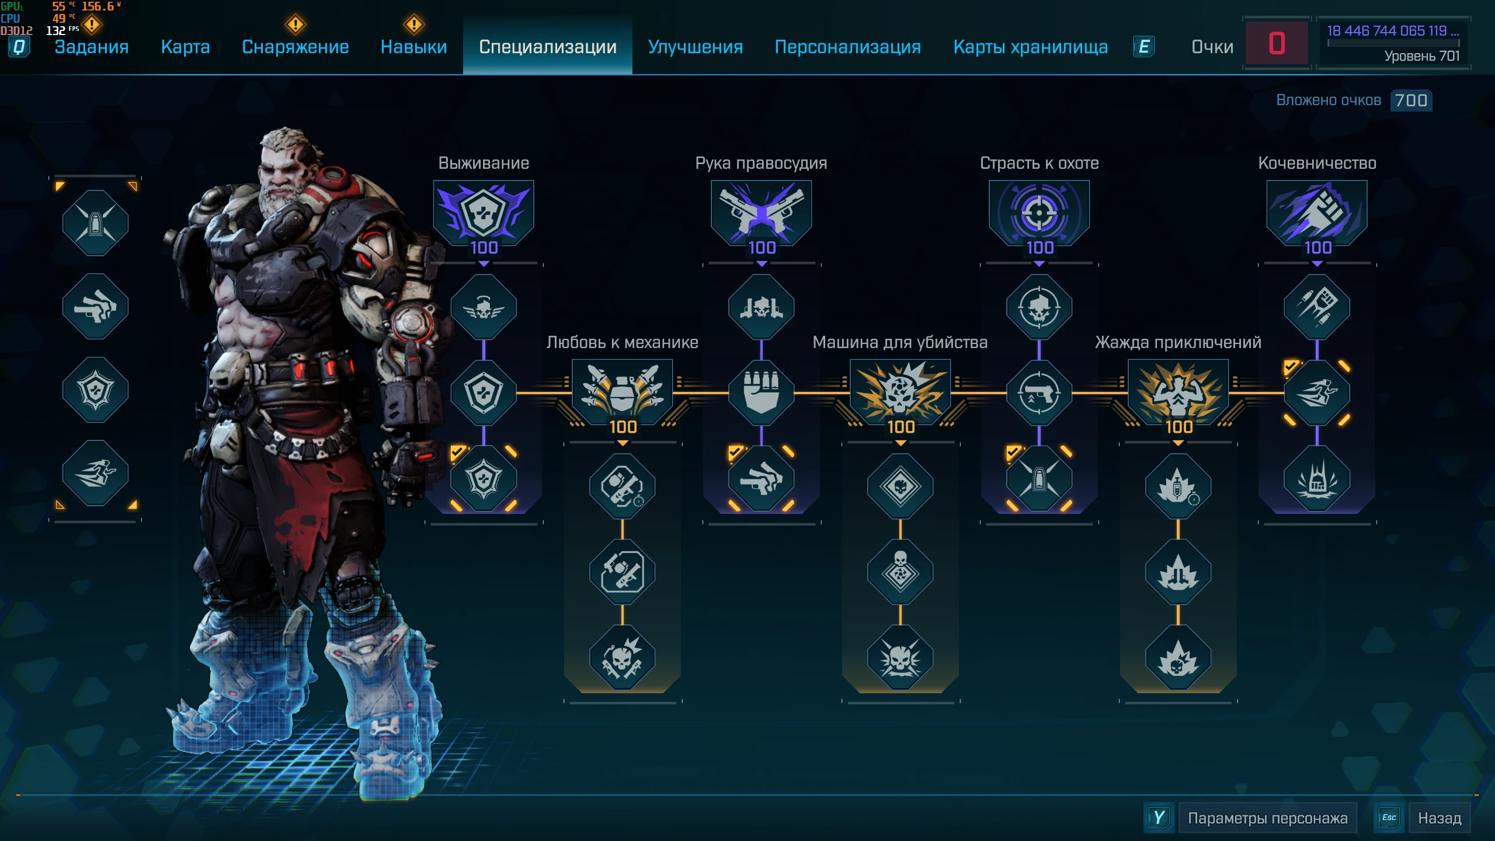Click the Q previous-tab key icon

(19, 47)
